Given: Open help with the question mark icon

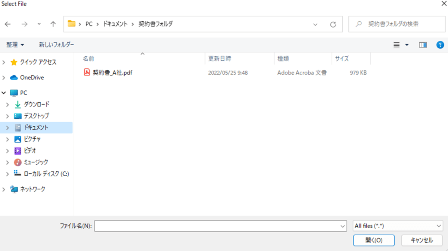Looking at the screenshot, I should click(440, 45).
